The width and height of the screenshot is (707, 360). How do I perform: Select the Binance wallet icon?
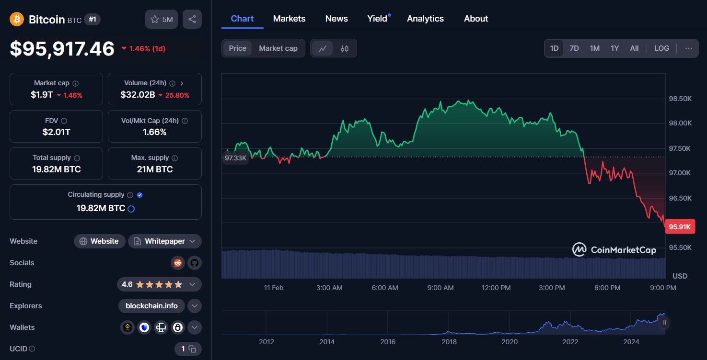(127, 327)
